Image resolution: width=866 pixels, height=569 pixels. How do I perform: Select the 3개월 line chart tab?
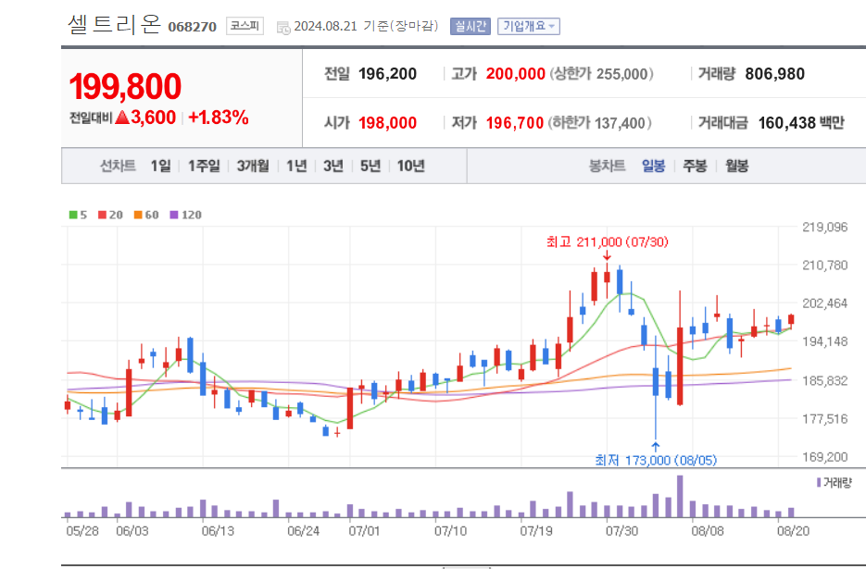tap(253, 166)
